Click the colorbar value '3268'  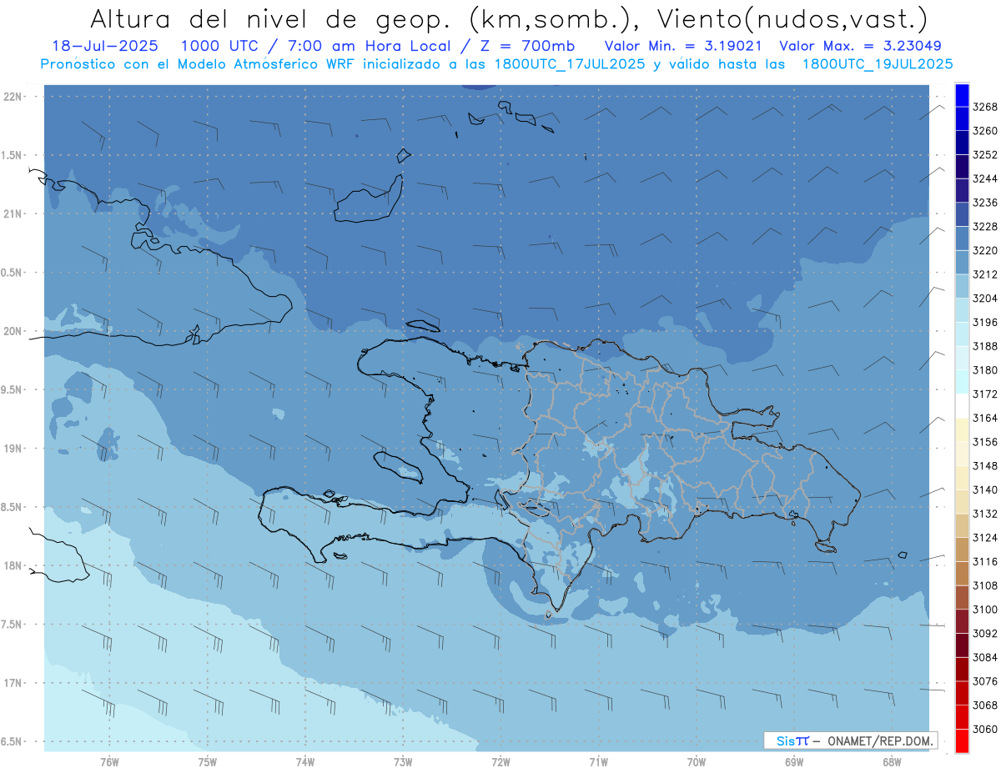pyautogui.click(x=985, y=107)
